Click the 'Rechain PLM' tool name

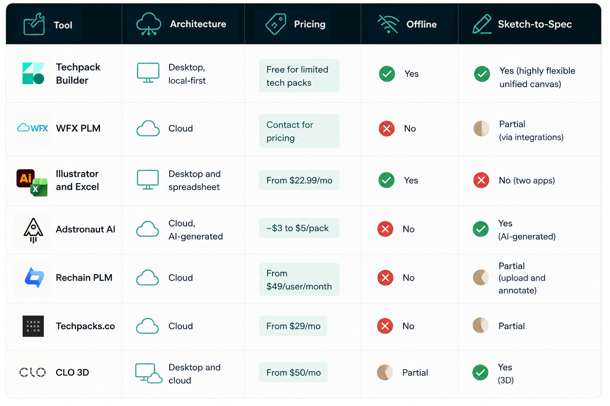point(84,278)
